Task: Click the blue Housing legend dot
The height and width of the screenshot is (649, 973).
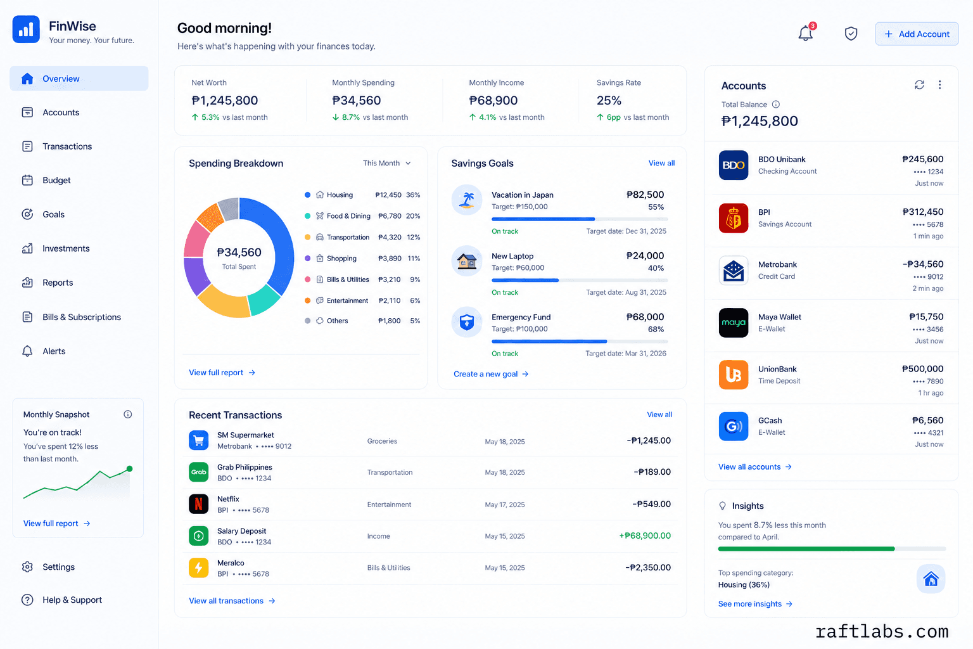Action: click(307, 195)
